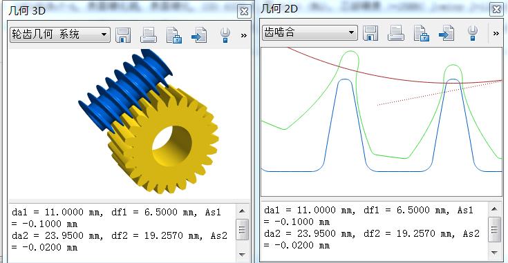Expand more tools in 2D toolbar
508x263 pixels.
(x=496, y=33)
